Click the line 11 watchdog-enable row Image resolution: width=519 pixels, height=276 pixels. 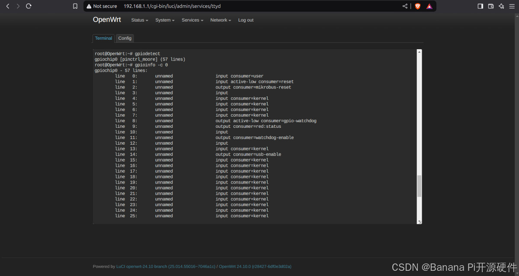pyautogui.click(x=204, y=138)
